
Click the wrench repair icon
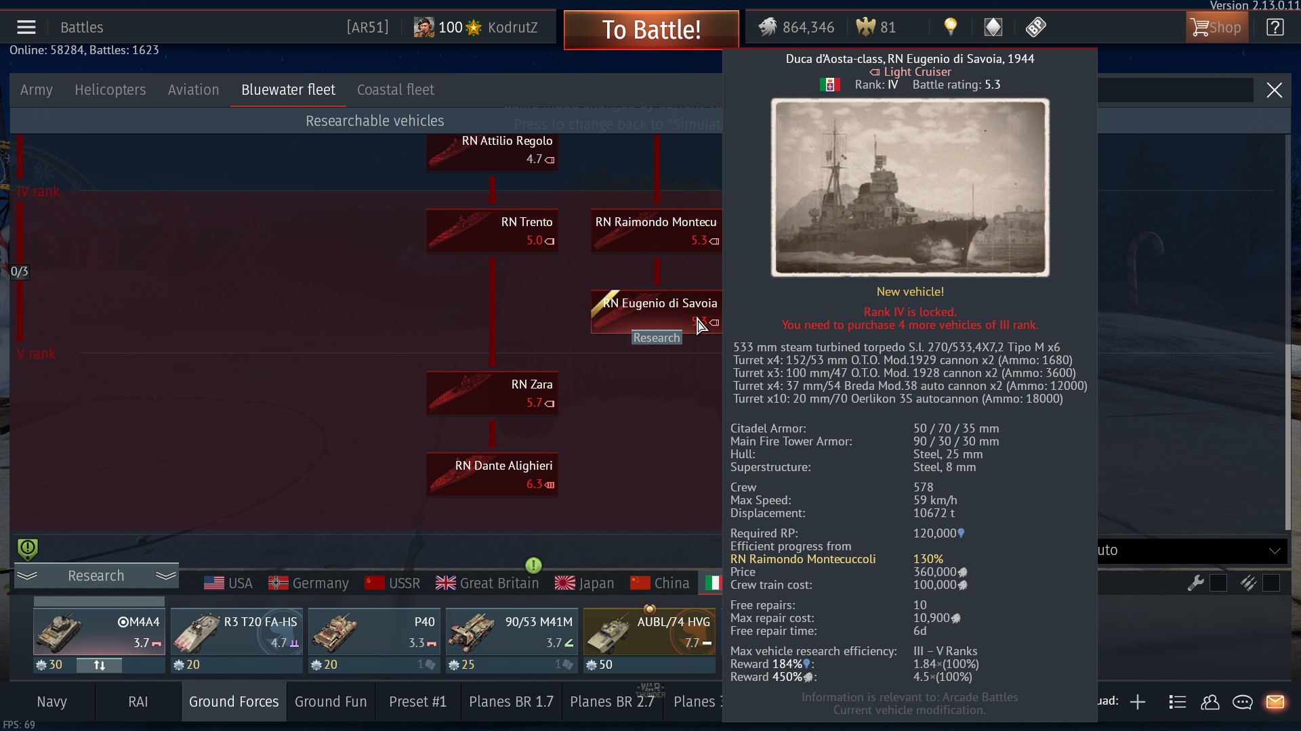click(x=1195, y=583)
